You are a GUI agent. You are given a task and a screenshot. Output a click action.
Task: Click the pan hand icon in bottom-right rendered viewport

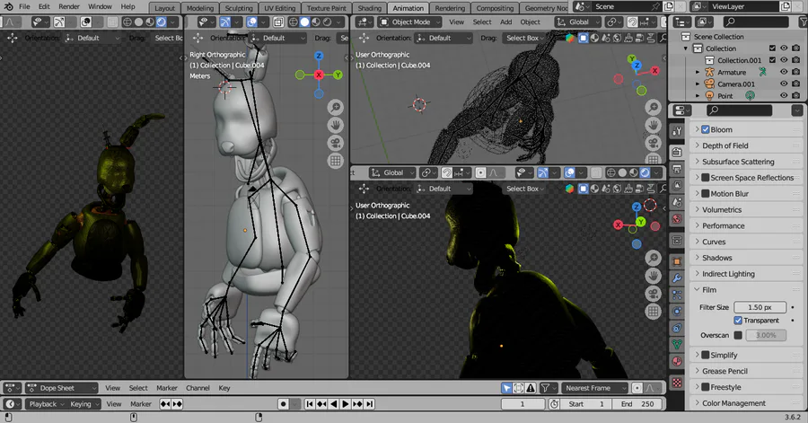[x=654, y=276]
